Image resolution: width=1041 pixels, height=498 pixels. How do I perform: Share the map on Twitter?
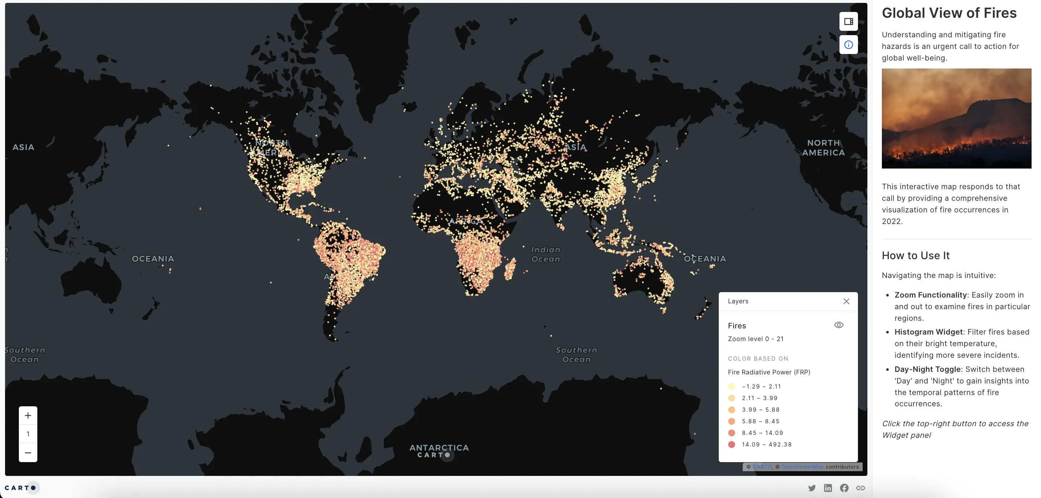(812, 488)
